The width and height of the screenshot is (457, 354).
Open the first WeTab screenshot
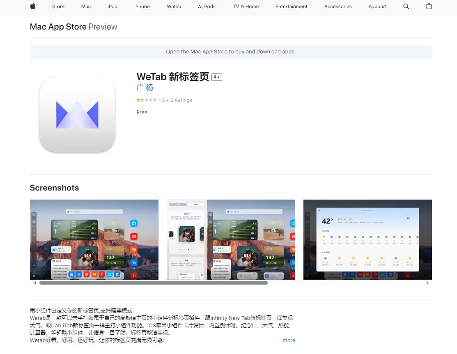94,239
